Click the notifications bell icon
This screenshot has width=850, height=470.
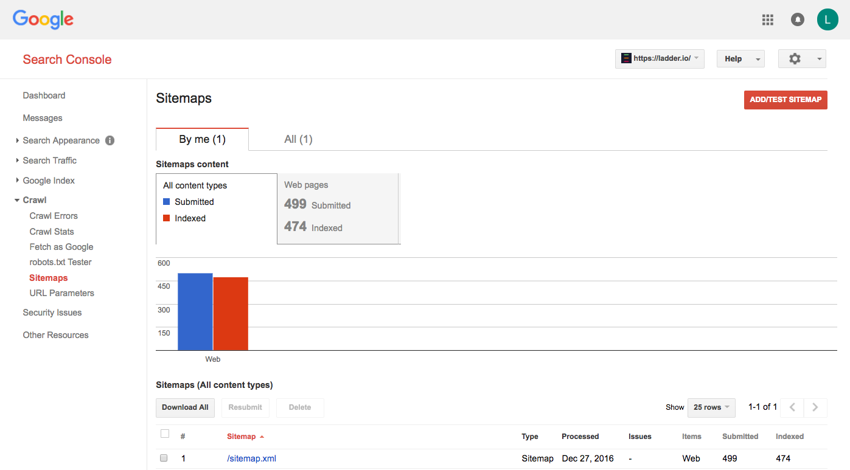797,19
